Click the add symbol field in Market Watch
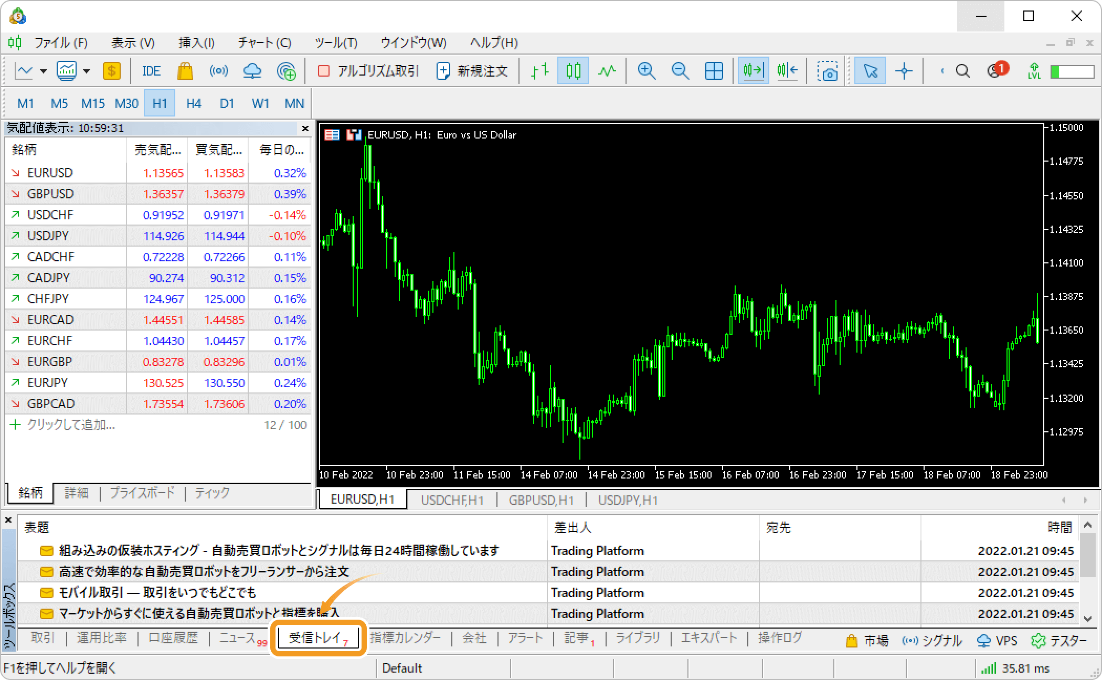The image size is (1102, 680). coord(71,425)
